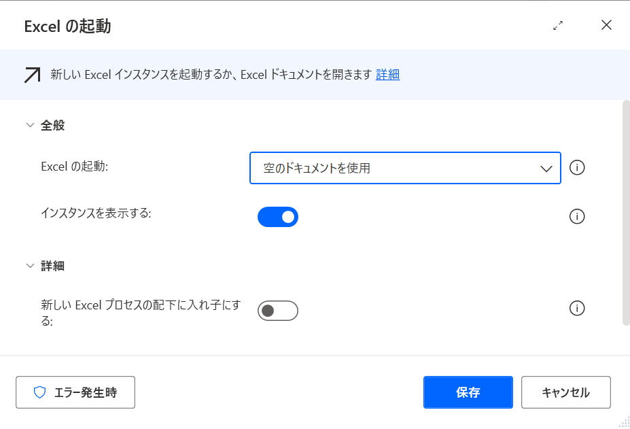Open the 空のドキュメントを使用 combo box
This screenshot has width=630, height=429.
pos(404,168)
